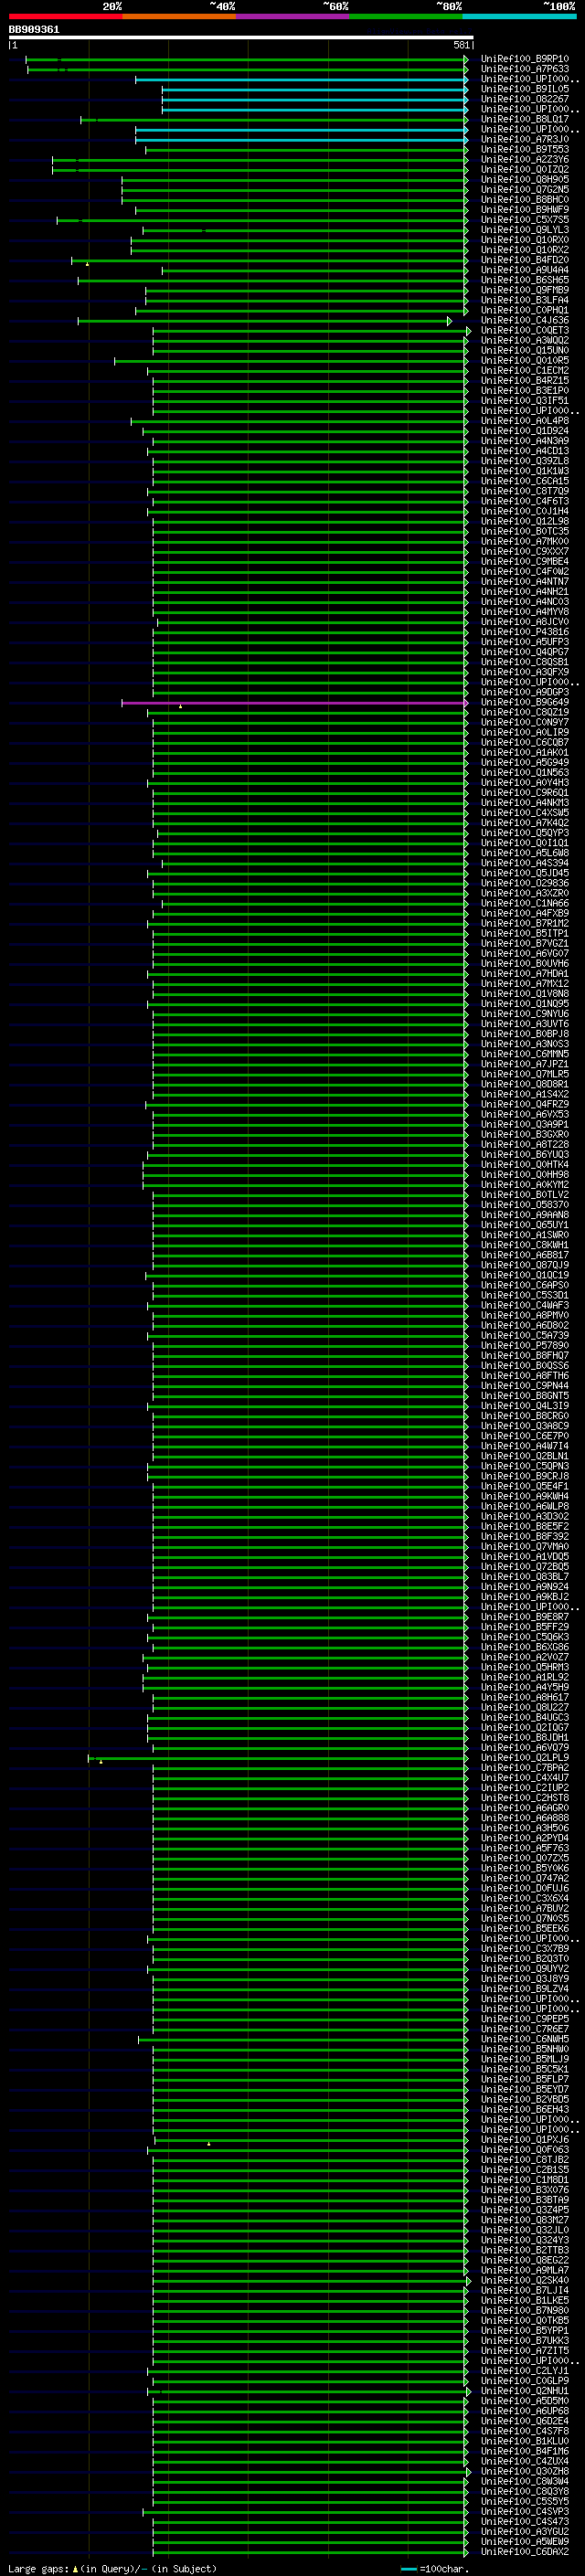Select hit label UniRef100_D0FUJ6
585x2576 pixels.
click(524, 1889)
